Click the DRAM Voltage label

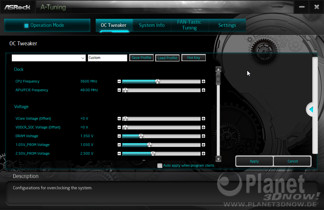click(x=27, y=136)
